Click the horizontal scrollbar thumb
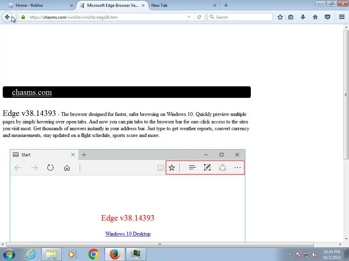The height and width of the screenshot is (261, 349). coord(160,244)
